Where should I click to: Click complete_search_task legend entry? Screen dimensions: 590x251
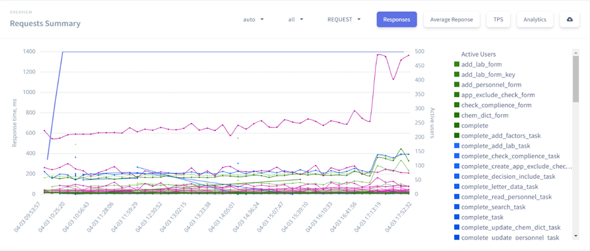tap(490, 206)
